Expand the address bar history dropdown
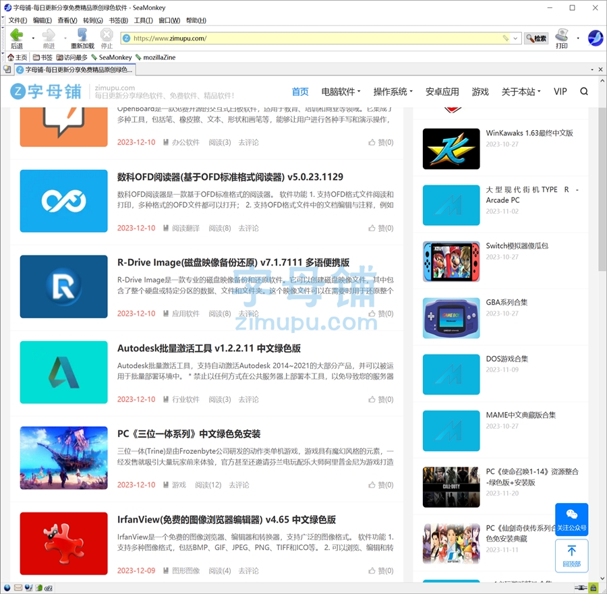The image size is (607, 594). (x=515, y=38)
